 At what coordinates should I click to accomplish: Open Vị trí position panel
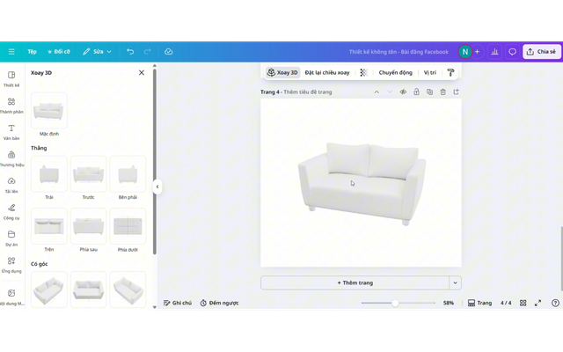pyautogui.click(x=430, y=72)
